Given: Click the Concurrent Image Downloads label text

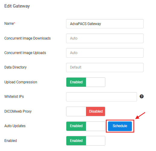Looking at the screenshot, I should [27, 38].
